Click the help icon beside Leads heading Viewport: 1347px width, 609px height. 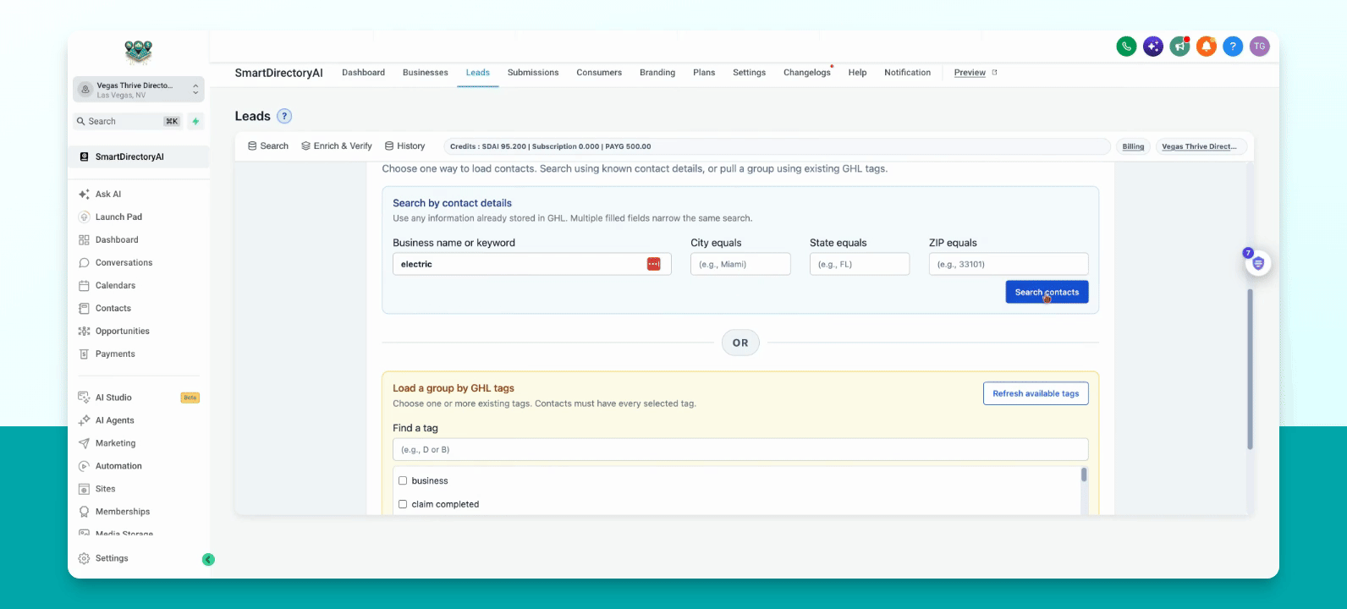[285, 116]
